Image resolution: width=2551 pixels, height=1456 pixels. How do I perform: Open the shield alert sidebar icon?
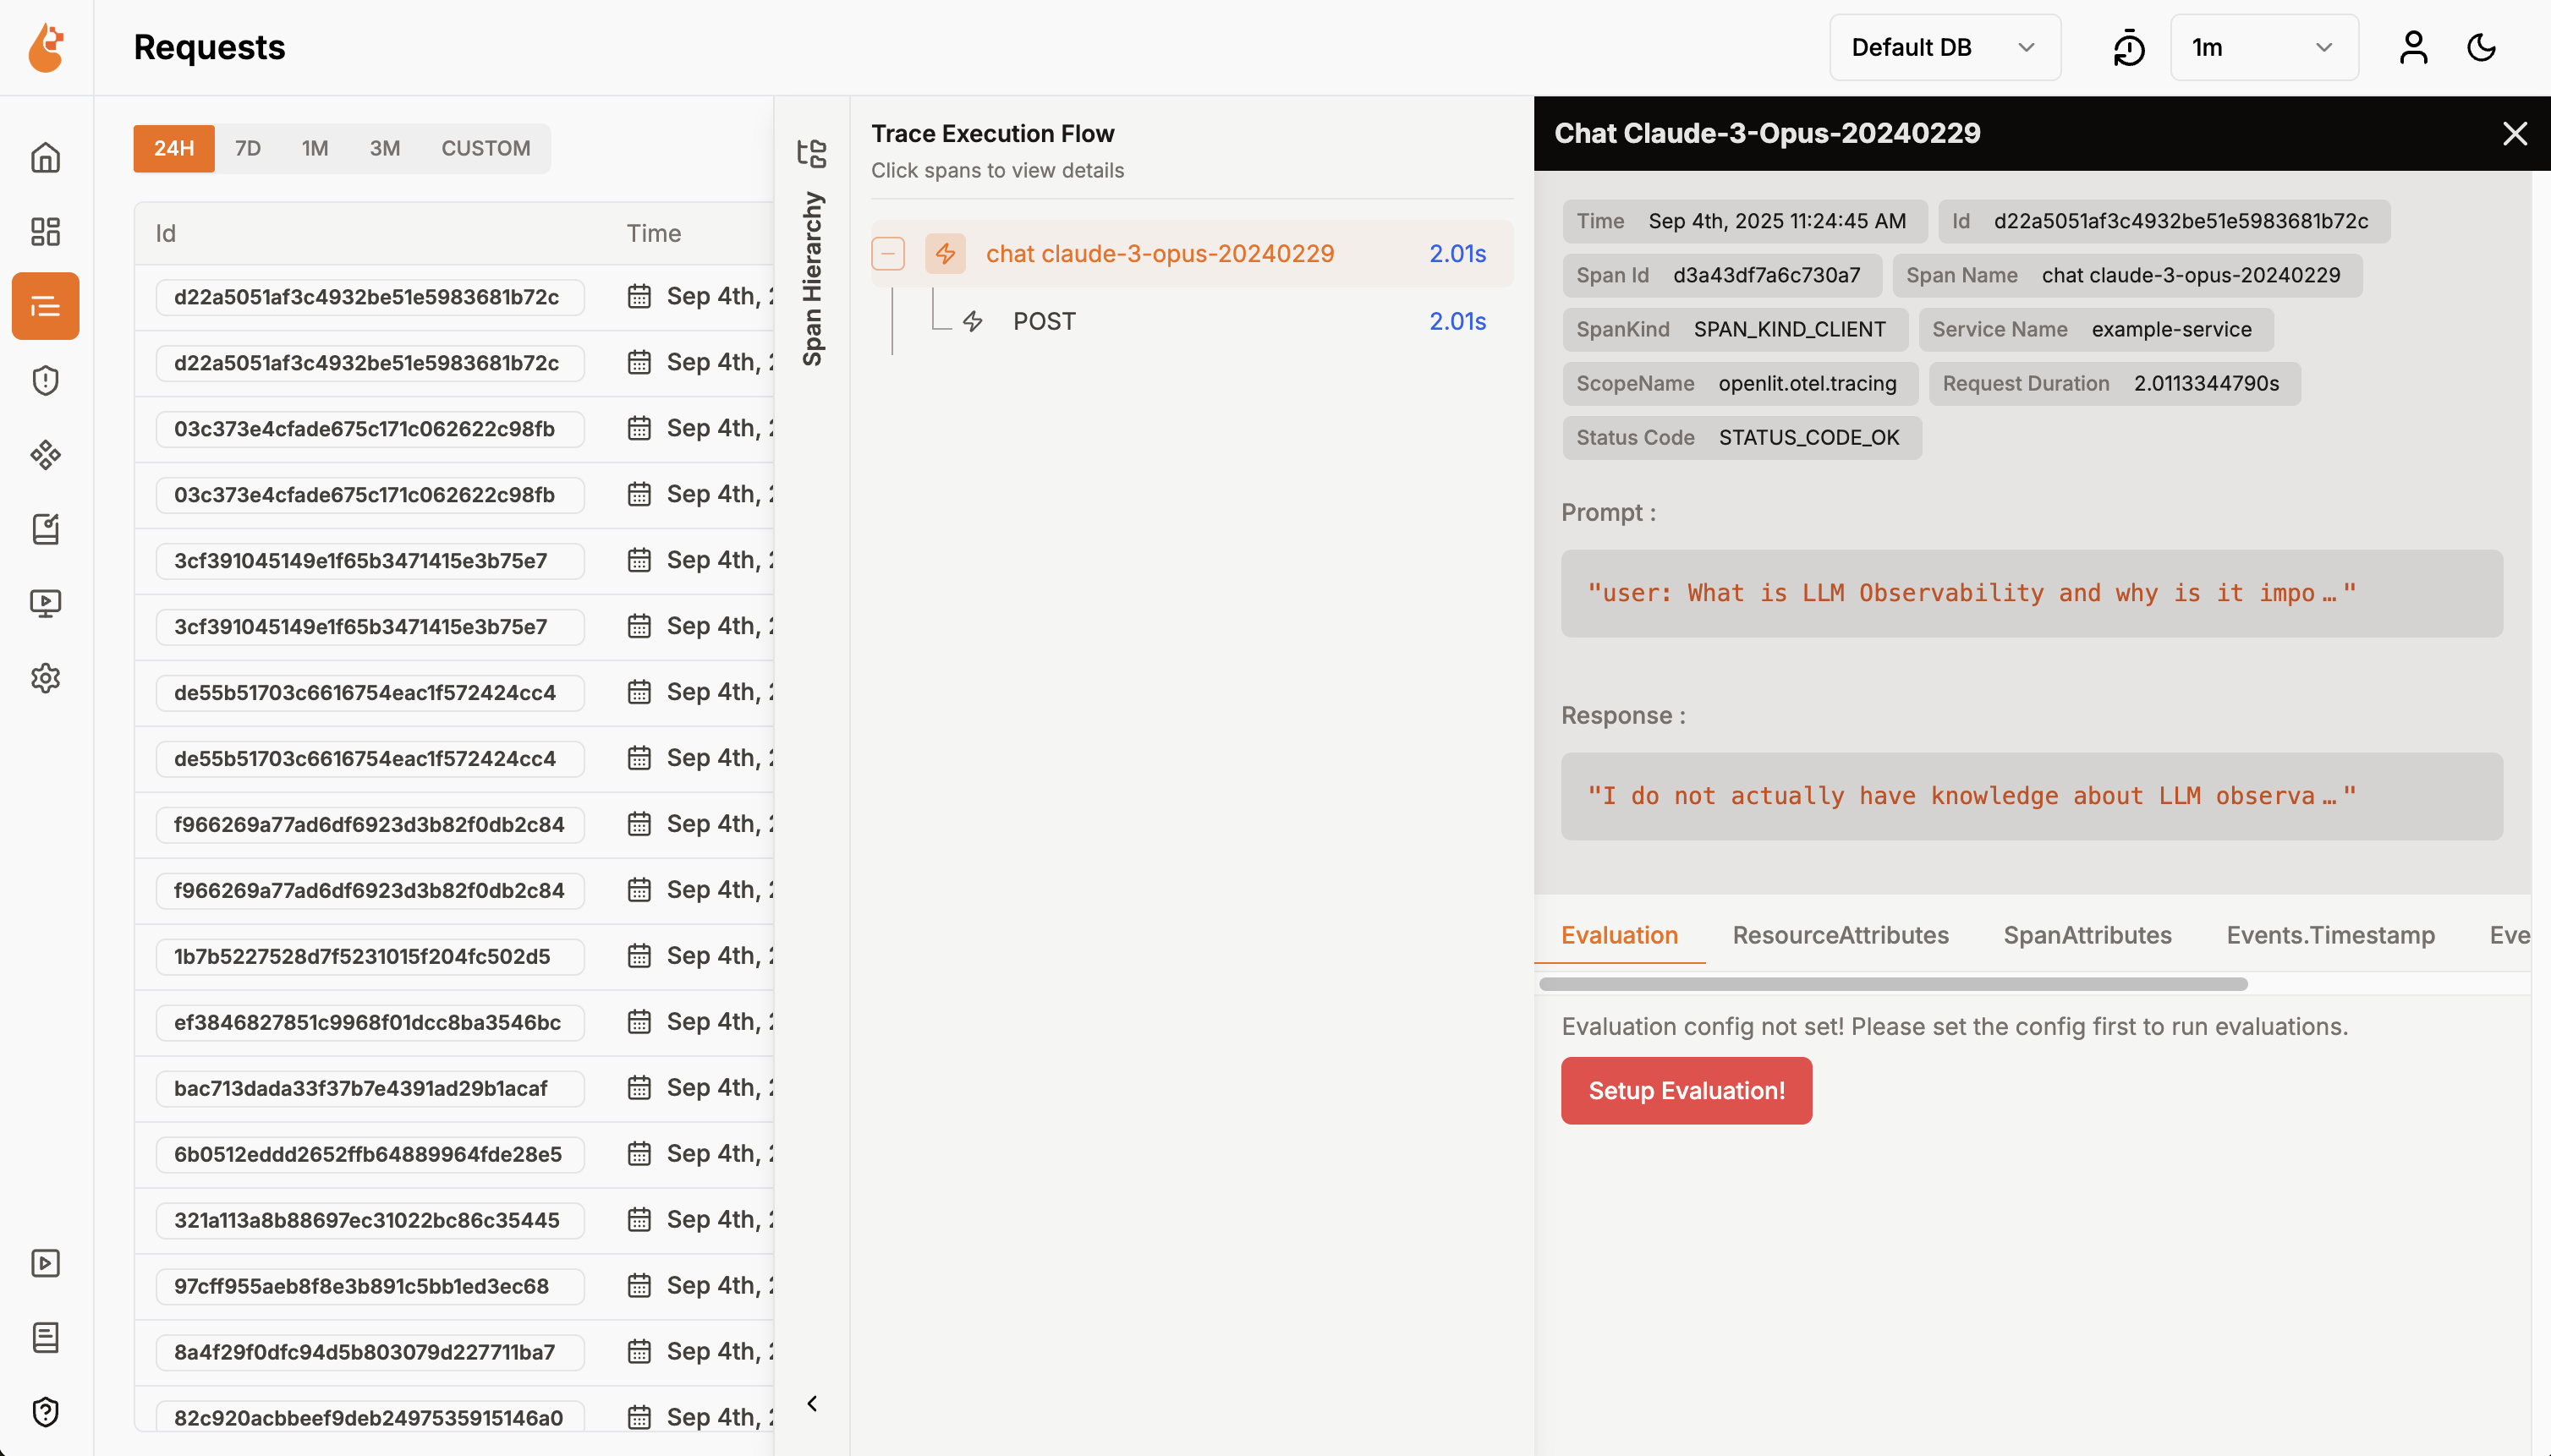(x=46, y=380)
